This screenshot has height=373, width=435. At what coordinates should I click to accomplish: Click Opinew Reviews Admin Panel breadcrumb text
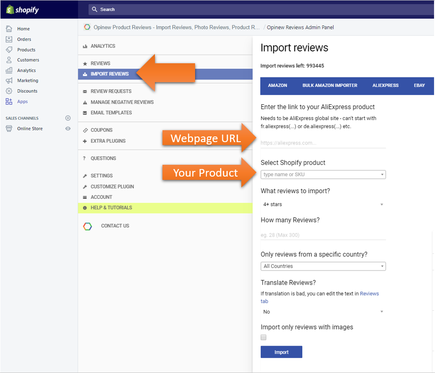pyautogui.click(x=300, y=27)
